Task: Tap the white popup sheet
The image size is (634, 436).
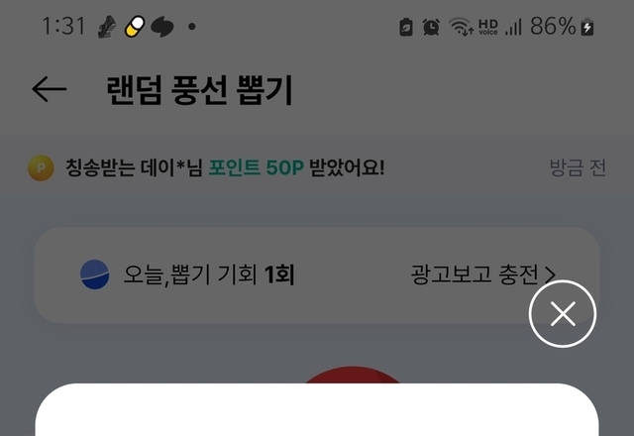Action: (x=317, y=409)
